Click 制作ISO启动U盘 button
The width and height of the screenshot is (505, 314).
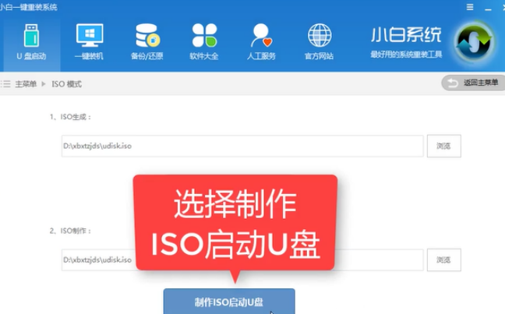(229, 301)
